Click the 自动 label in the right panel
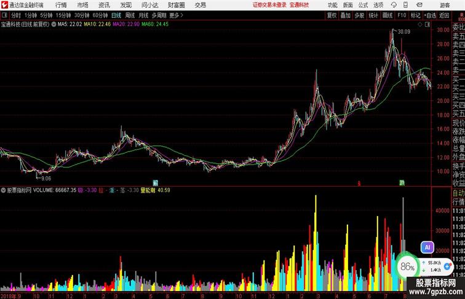The width and height of the screenshot is (465, 299). click(458, 193)
